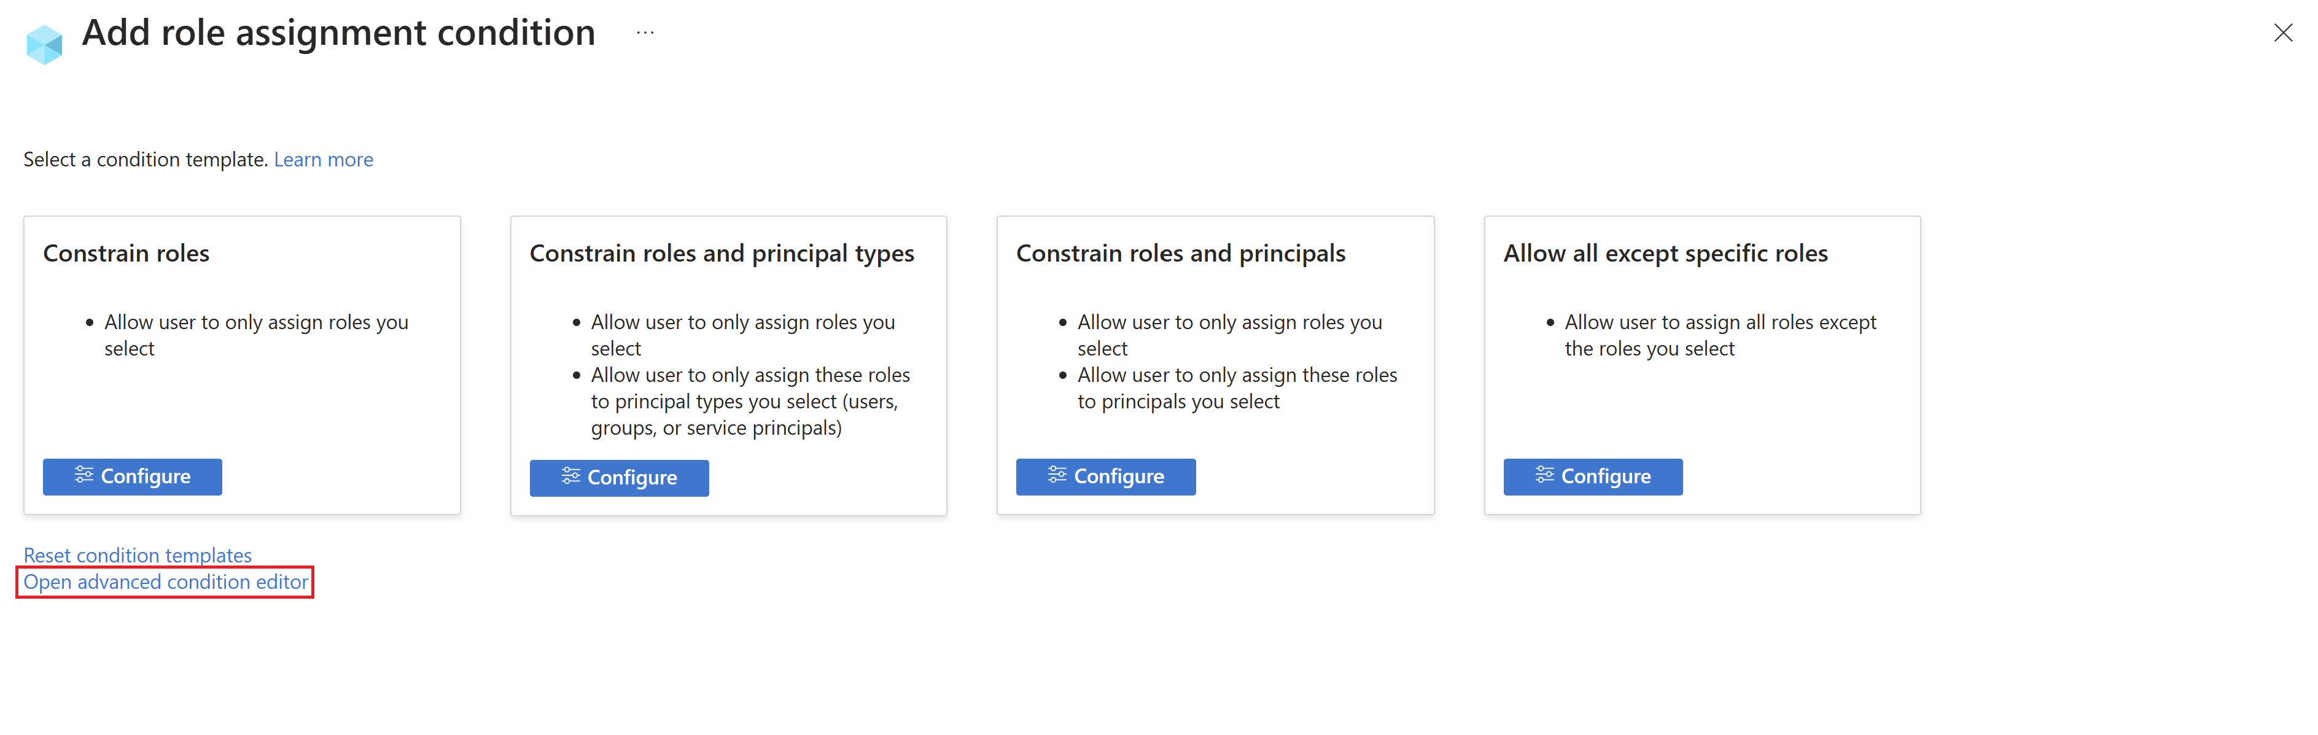Click sliders icon in Allow all except specific roles card

[x=1544, y=475]
